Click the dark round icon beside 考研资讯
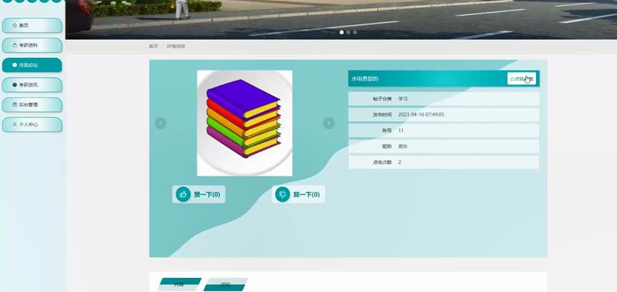This screenshot has height=292, width=617. pos(15,84)
